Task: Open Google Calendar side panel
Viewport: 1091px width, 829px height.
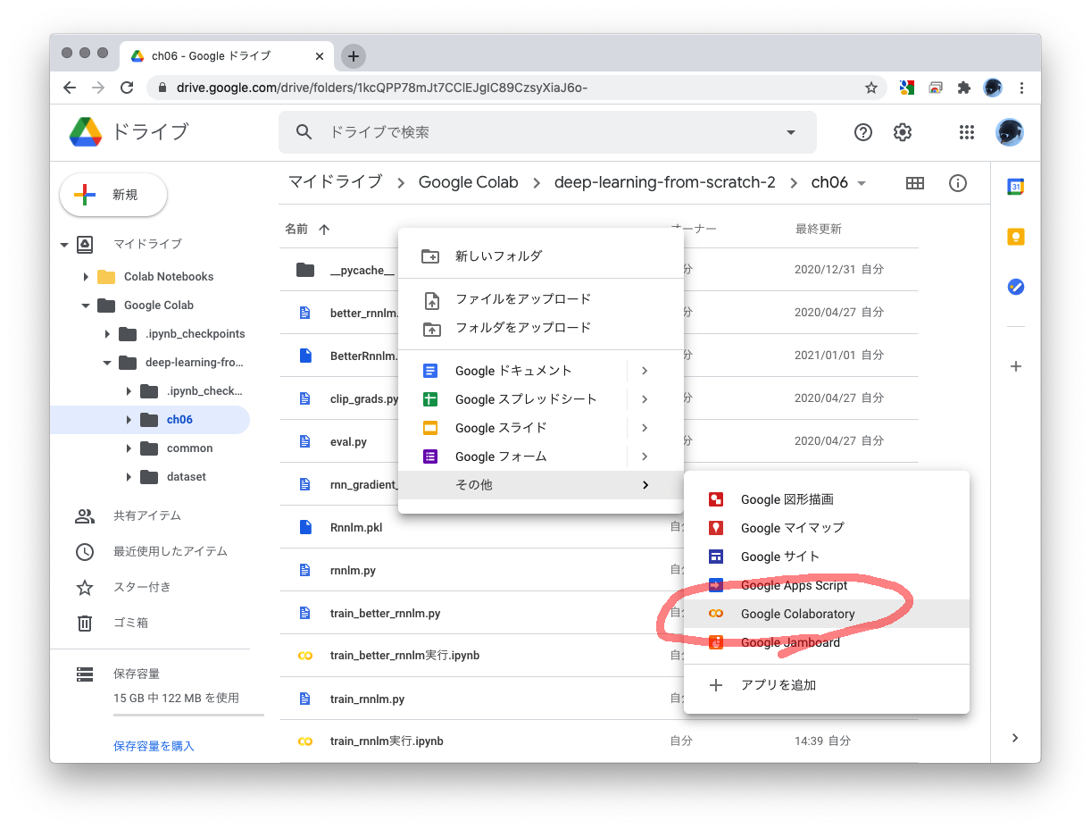Action: click(x=1016, y=187)
